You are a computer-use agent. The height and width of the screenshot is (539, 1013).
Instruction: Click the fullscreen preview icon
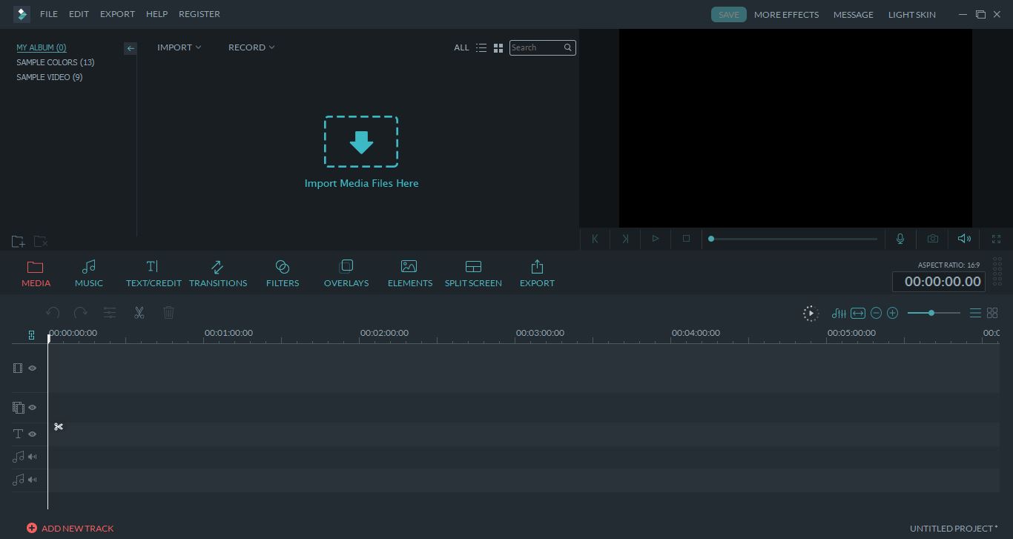click(x=996, y=239)
